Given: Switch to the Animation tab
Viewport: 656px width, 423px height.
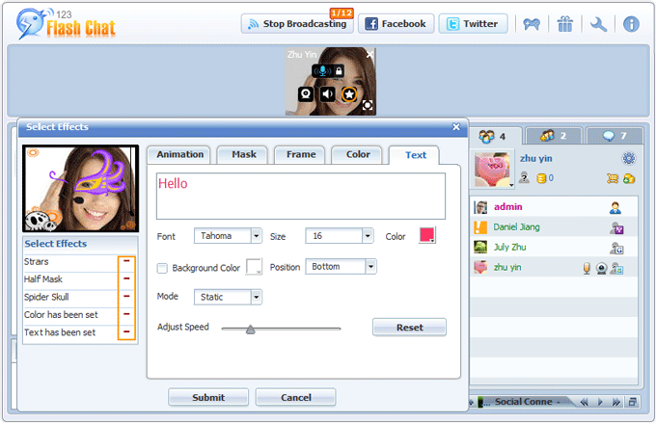Looking at the screenshot, I should (x=180, y=154).
